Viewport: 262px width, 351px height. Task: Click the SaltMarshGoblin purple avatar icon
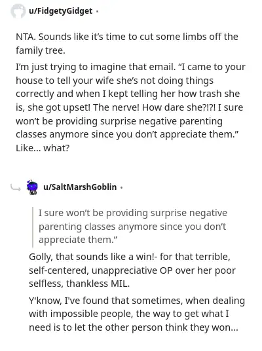(32, 187)
